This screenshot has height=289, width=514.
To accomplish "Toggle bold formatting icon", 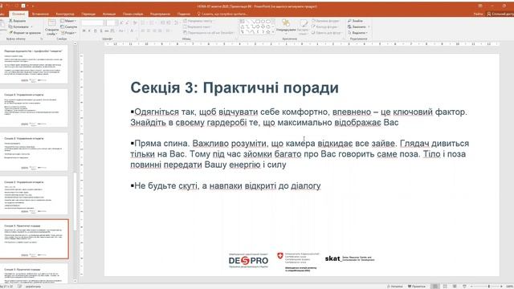I will (84, 31).
